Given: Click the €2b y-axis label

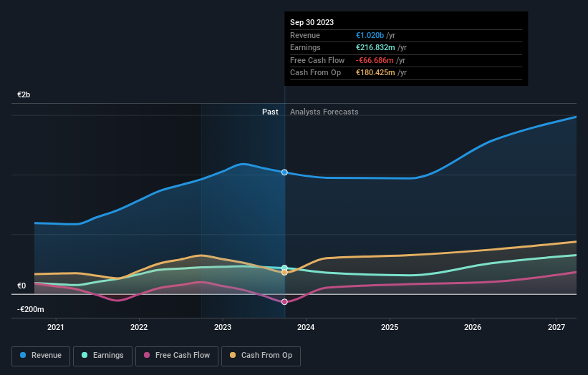Looking at the screenshot, I should (24, 94).
